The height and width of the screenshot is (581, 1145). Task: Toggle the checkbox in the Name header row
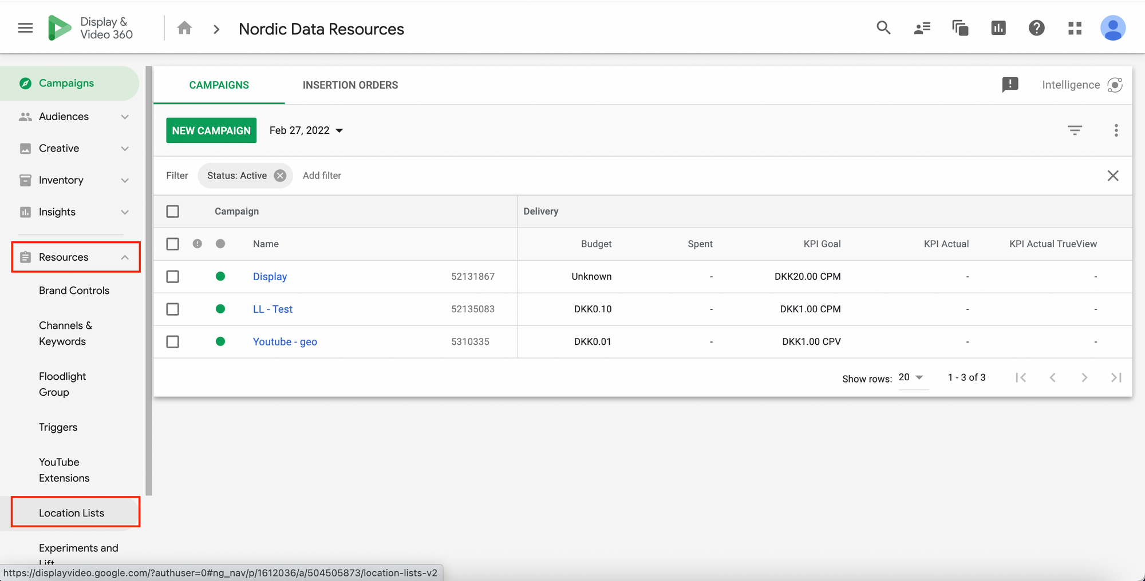[x=172, y=244]
